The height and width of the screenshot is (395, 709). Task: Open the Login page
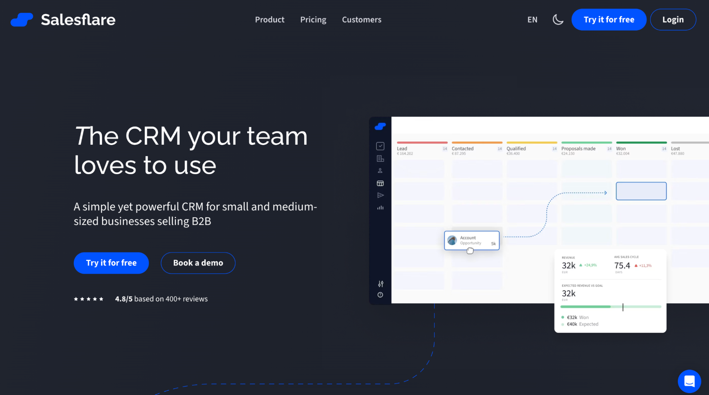[673, 20]
